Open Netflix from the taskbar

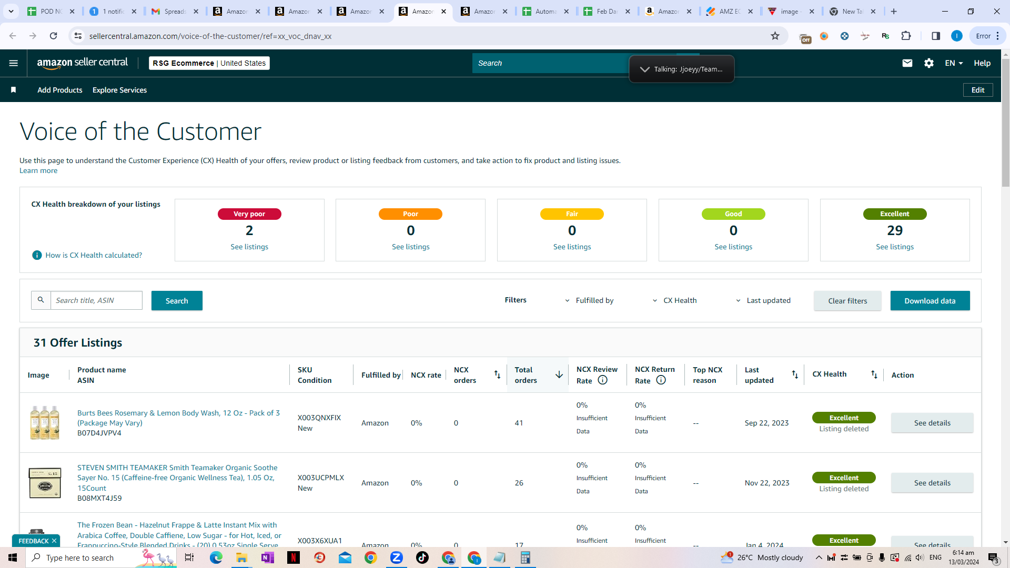[x=294, y=557]
